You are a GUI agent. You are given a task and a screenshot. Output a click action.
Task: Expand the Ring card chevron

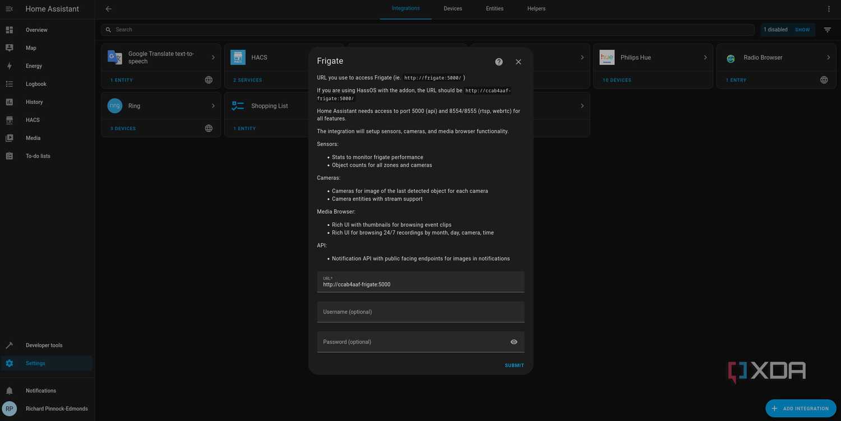[x=213, y=105]
